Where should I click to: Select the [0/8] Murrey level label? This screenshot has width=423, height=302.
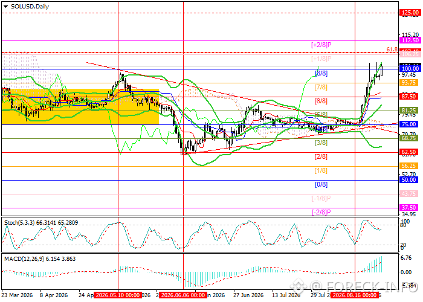click(x=321, y=185)
